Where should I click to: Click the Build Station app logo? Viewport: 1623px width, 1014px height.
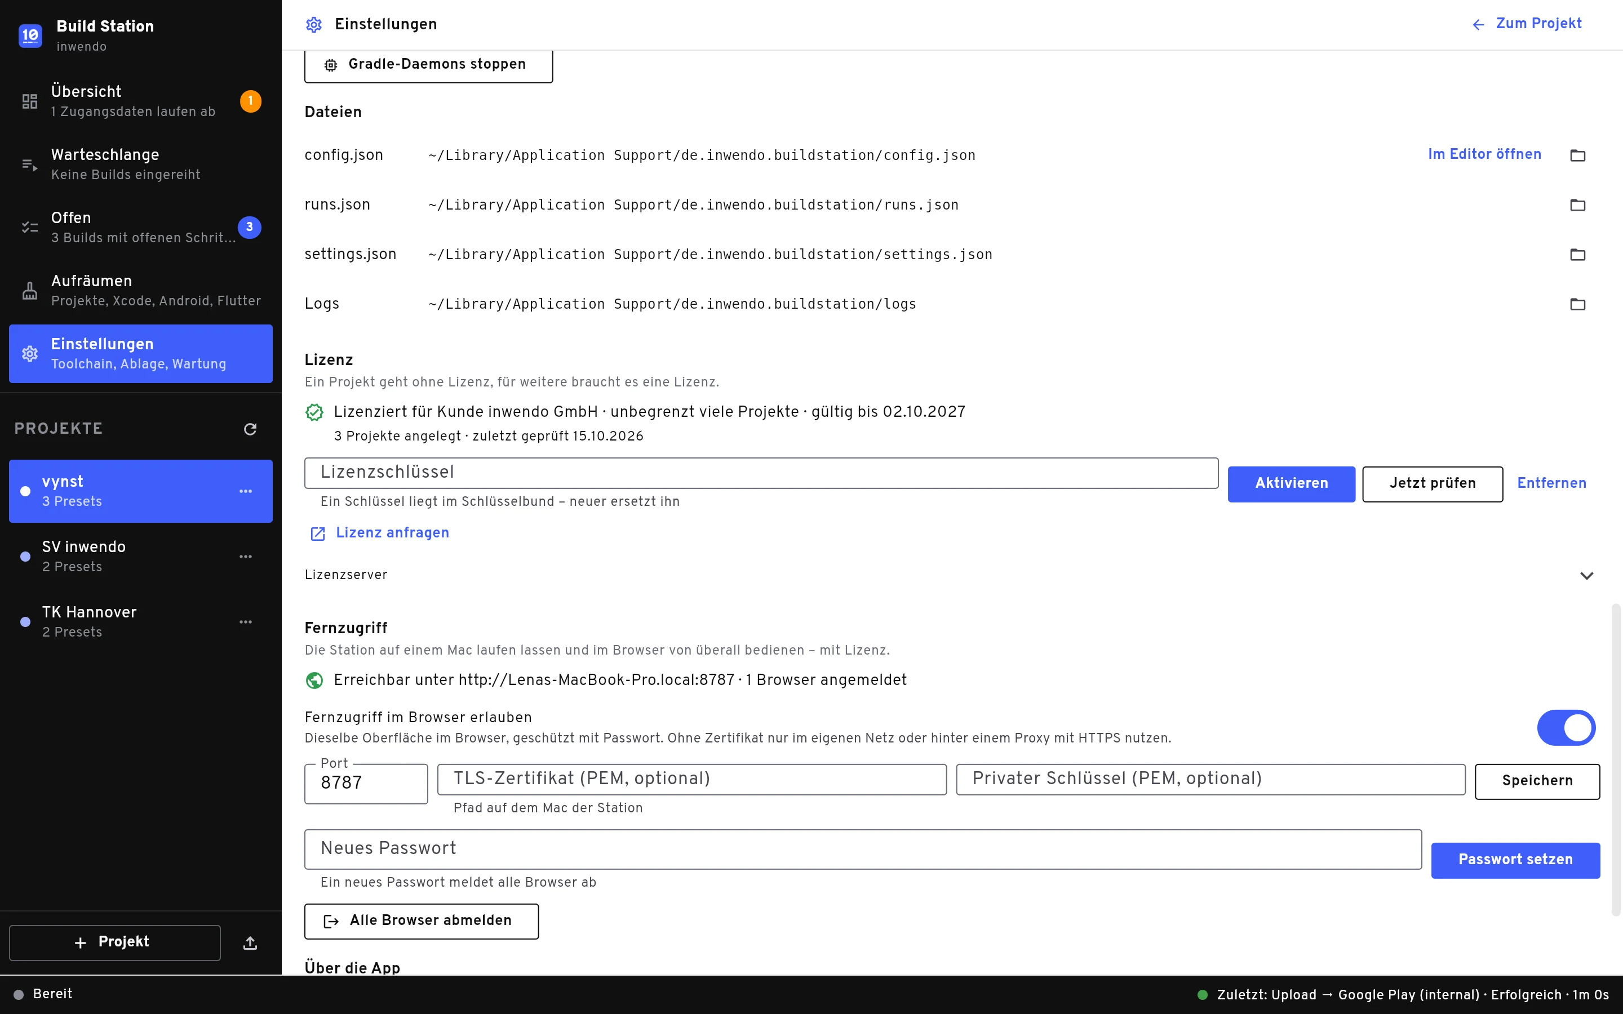(x=30, y=35)
